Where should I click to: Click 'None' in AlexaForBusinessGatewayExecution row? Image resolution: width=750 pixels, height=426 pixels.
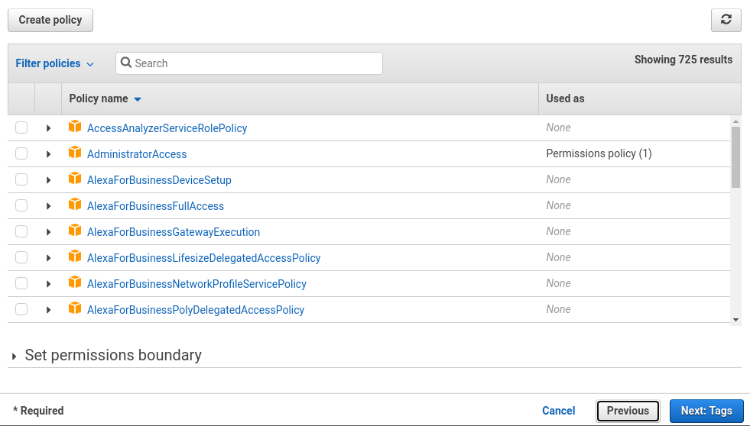click(x=558, y=231)
